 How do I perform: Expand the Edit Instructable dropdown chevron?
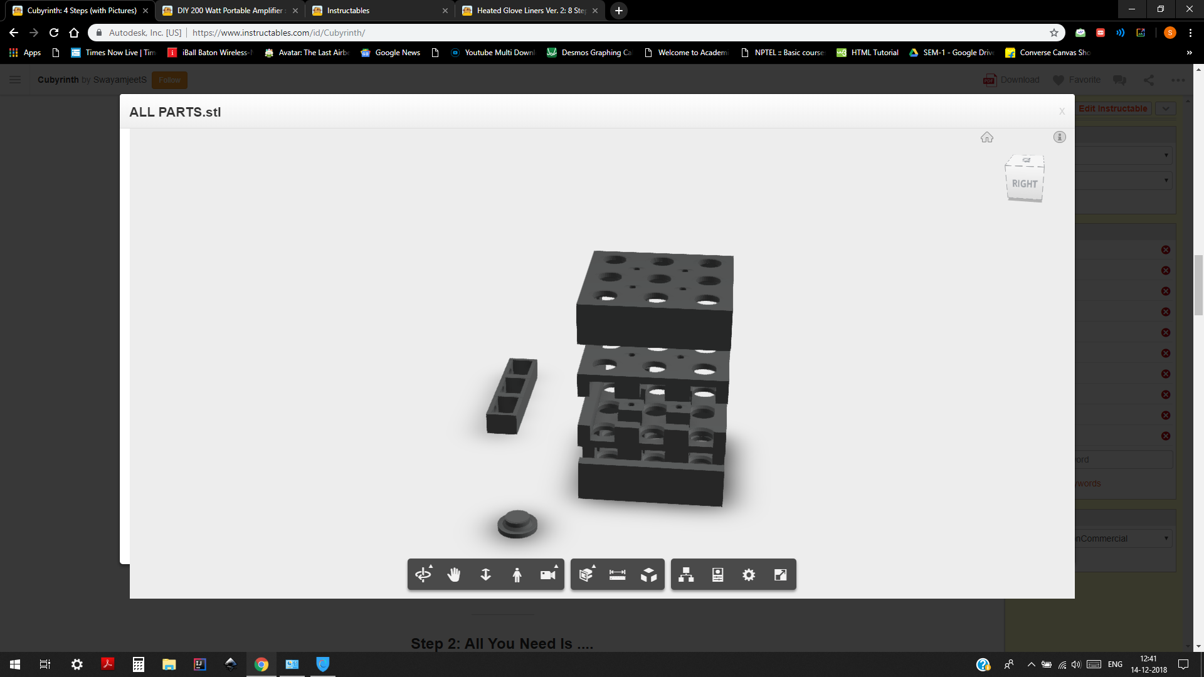[x=1165, y=108]
